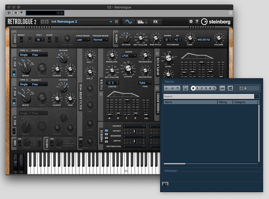The width and height of the screenshot is (269, 199).
Task: Go forward in the Results browser
Action: (x=172, y=88)
